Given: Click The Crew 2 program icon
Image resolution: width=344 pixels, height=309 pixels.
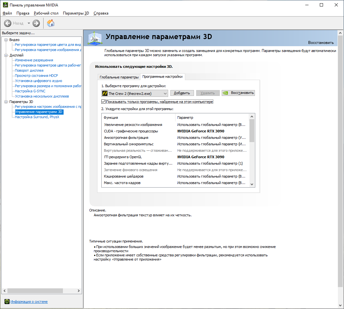Looking at the screenshot, I should point(105,94).
